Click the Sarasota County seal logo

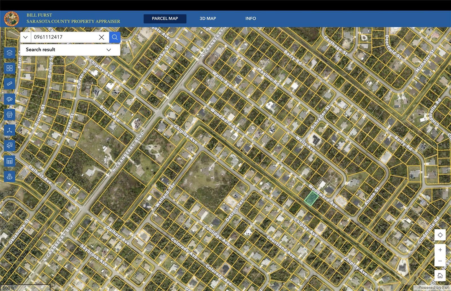pos(12,19)
